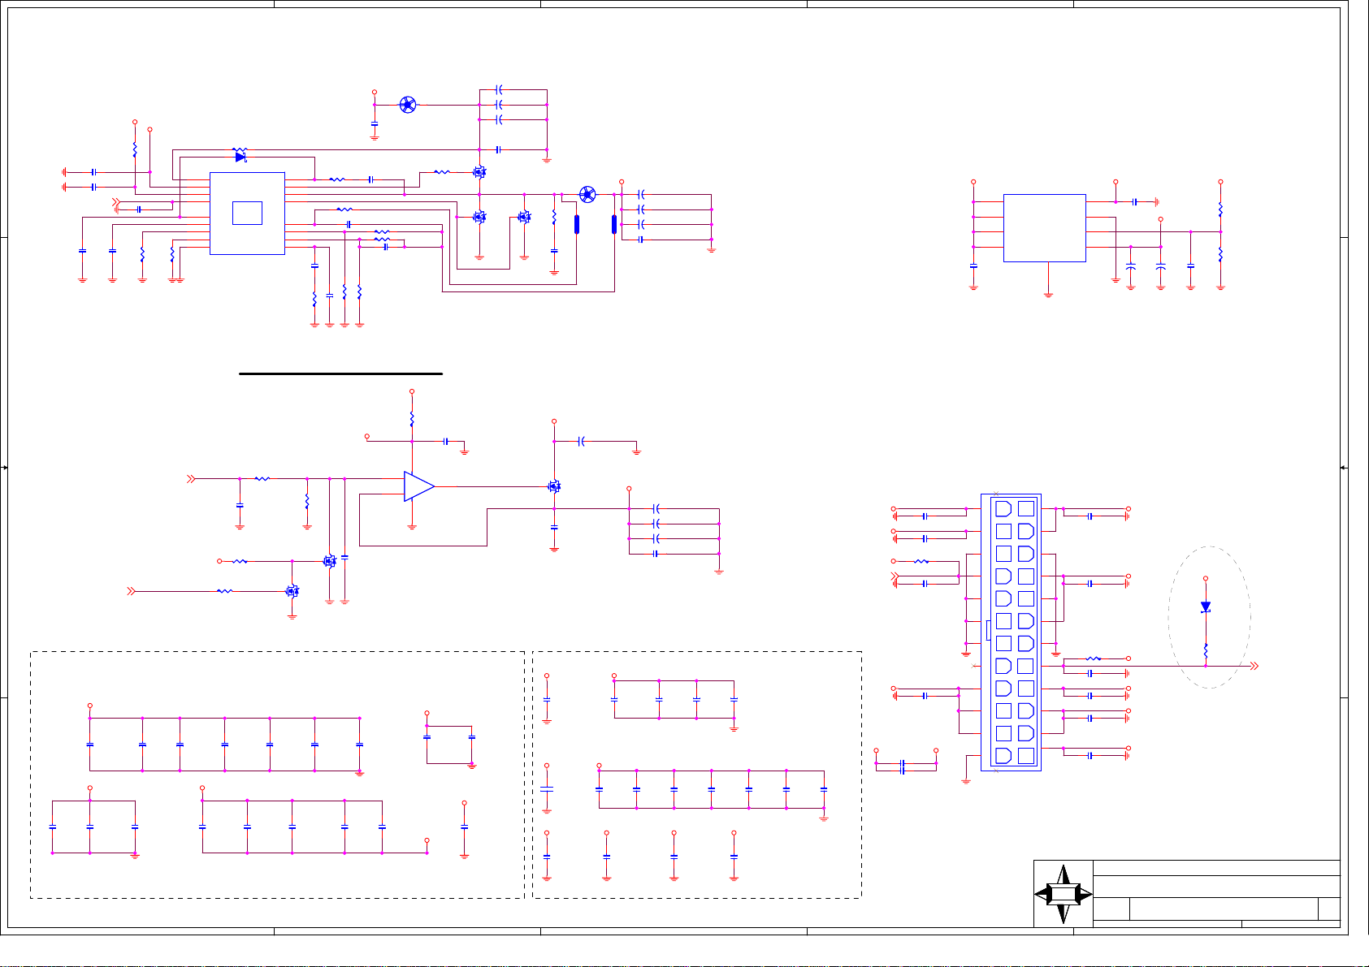Image resolution: width=1369 pixels, height=967 pixels.
Task: Select the MOSFET driven by the op-amp output
Action: tap(555, 486)
